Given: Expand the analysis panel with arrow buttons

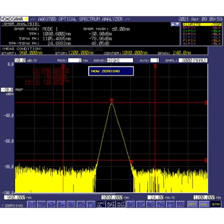Looking at the screenshot, I should (174, 24).
